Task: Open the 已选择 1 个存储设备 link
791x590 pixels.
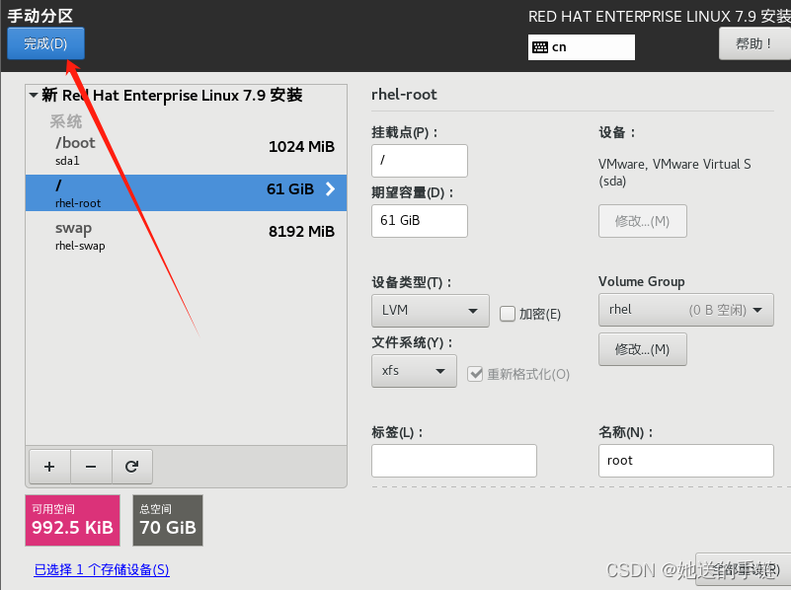Action: point(102,569)
